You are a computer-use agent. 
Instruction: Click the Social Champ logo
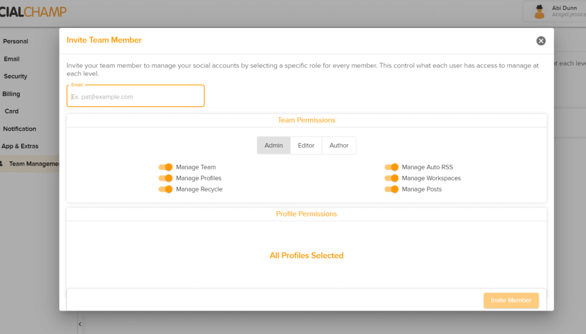point(33,11)
